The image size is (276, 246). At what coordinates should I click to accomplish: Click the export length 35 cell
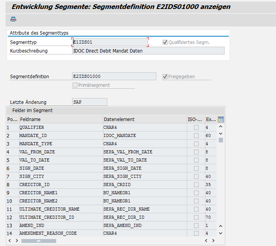coord(211,184)
